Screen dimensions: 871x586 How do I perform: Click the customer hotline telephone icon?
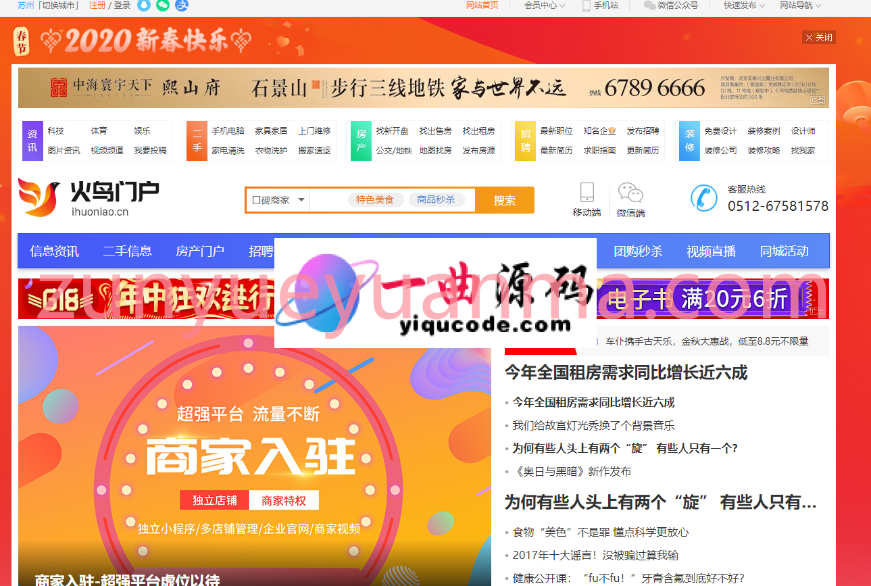point(704,198)
